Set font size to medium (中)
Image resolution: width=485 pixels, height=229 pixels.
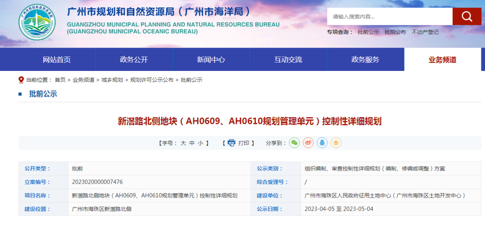pyautogui.click(x=192, y=143)
